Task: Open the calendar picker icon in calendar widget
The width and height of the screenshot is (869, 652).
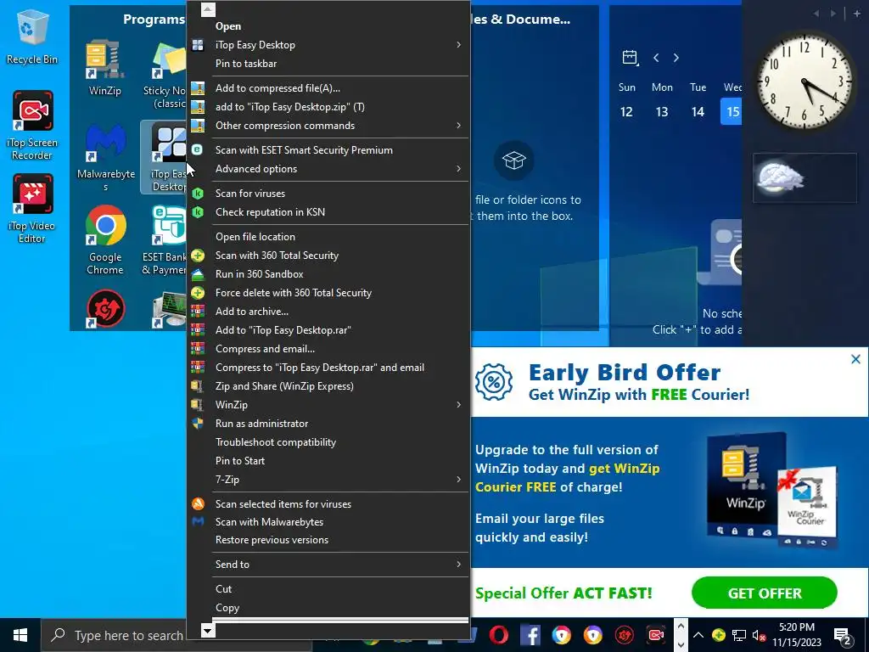Action: pos(630,58)
